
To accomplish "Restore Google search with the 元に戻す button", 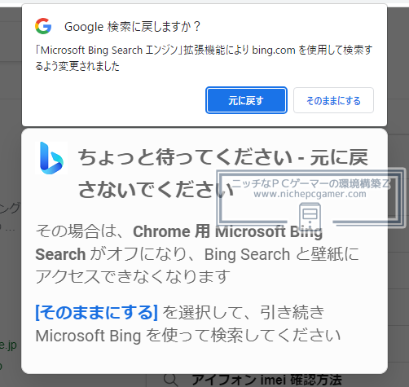I will tap(246, 100).
